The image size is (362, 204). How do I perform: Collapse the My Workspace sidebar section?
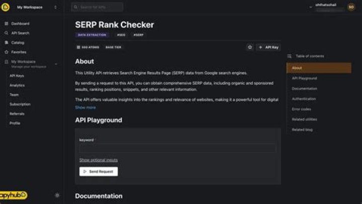pyautogui.click(x=56, y=64)
